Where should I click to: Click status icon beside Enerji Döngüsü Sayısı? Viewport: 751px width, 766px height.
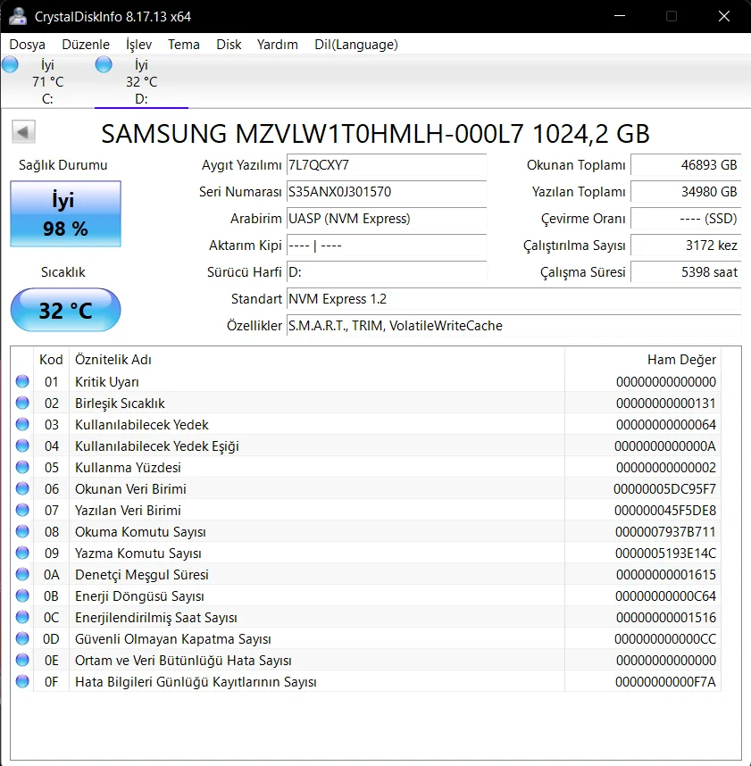point(22,596)
